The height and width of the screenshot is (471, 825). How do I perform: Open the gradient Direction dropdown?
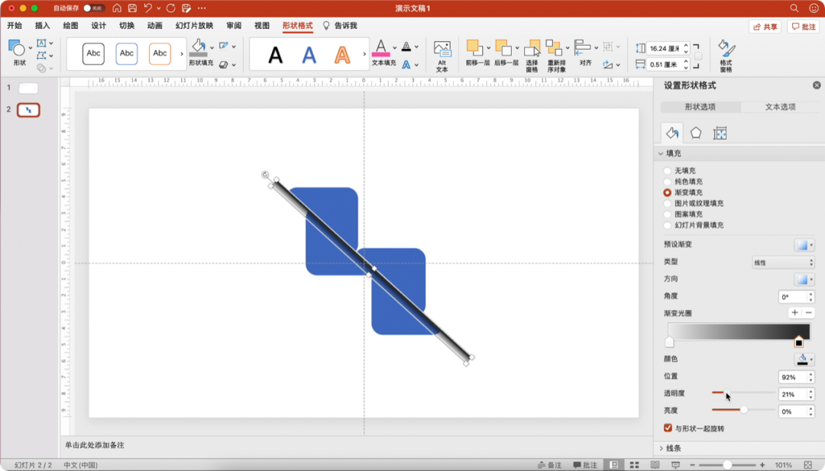(x=804, y=279)
